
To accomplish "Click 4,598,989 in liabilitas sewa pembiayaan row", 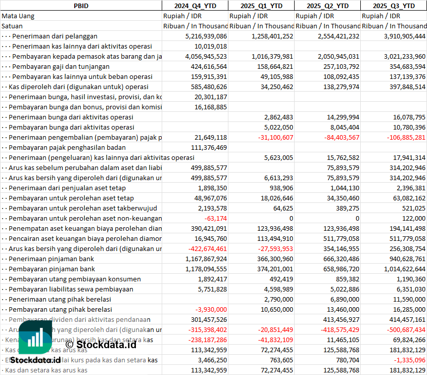I will (278, 289).
